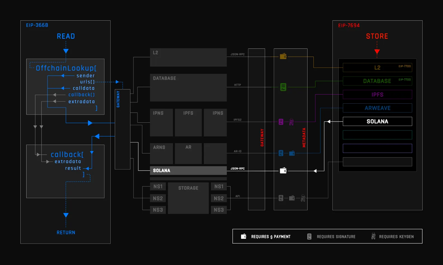Click the blue signature icon in AR-IO row
The image size is (443, 265).
point(281,153)
